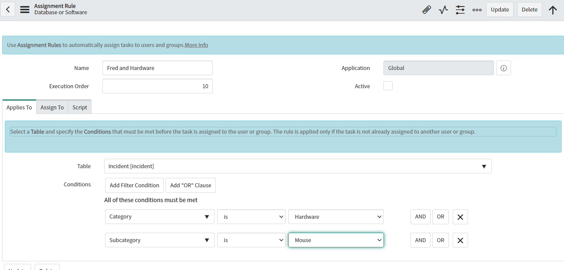
Task: Switch to the Applies To tab
Action: coord(19,107)
